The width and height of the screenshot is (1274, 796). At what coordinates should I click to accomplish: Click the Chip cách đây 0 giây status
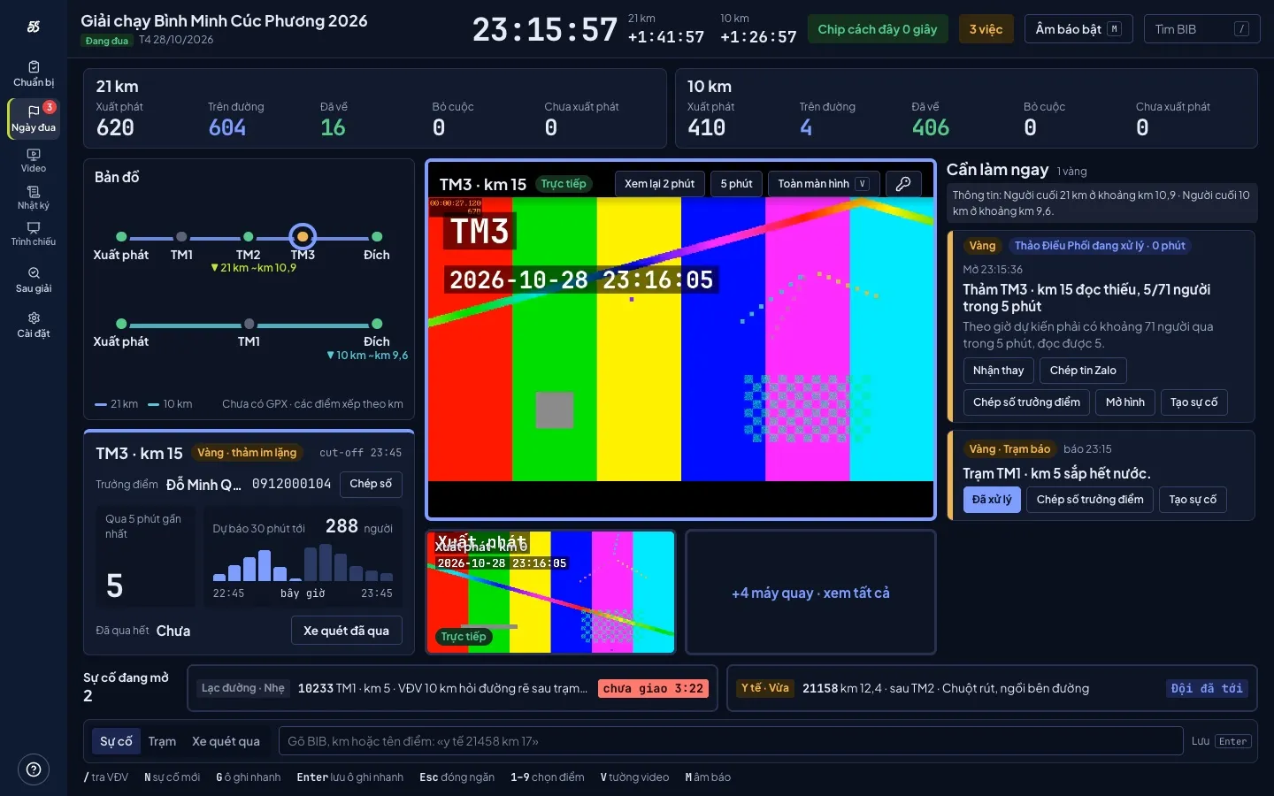click(x=878, y=29)
